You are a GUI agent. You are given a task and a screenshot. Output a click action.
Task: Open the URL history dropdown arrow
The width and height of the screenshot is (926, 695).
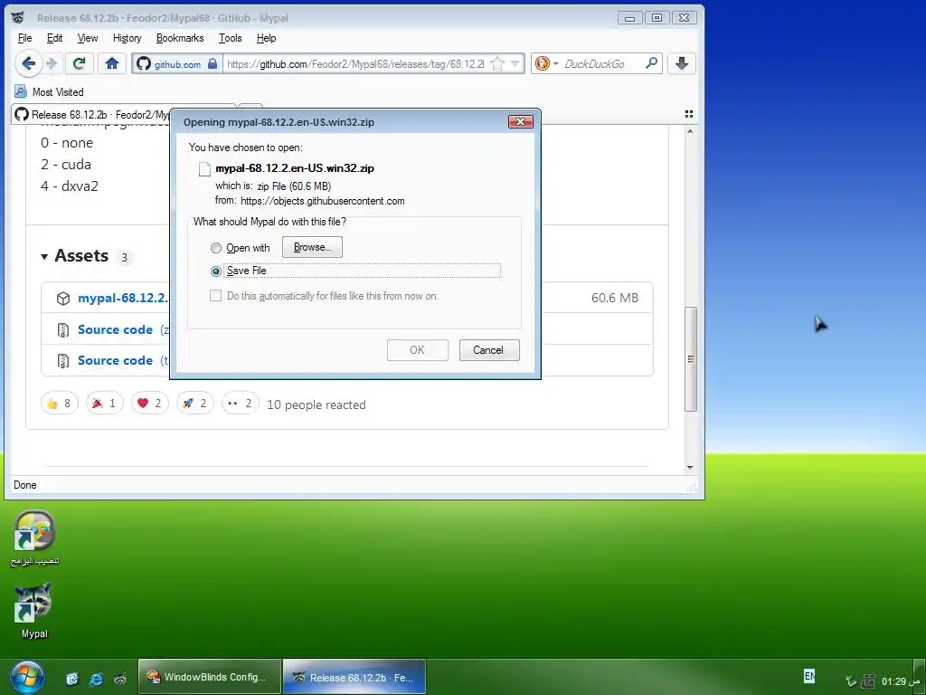coord(515,64)
